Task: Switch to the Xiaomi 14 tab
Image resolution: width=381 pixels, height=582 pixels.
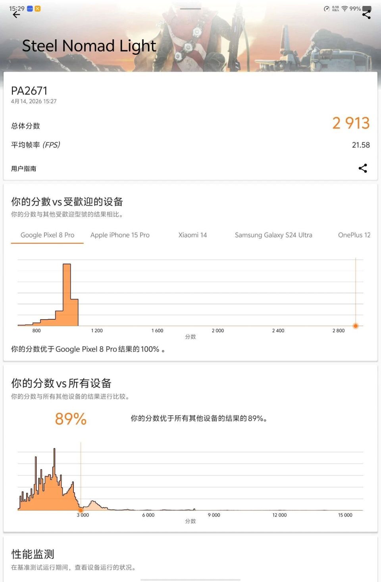Action: [x=192, y=235]
